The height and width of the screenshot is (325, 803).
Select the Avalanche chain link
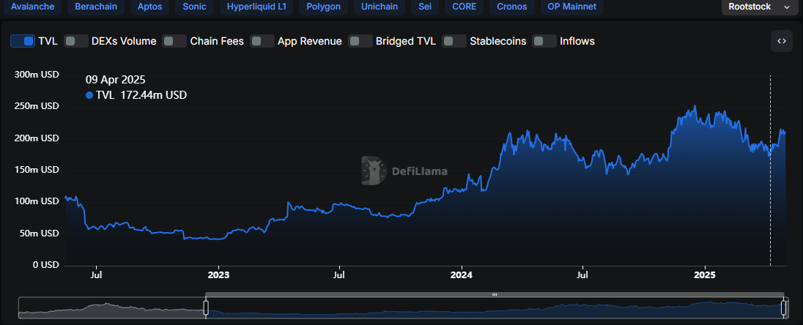(x=32, y=7)
